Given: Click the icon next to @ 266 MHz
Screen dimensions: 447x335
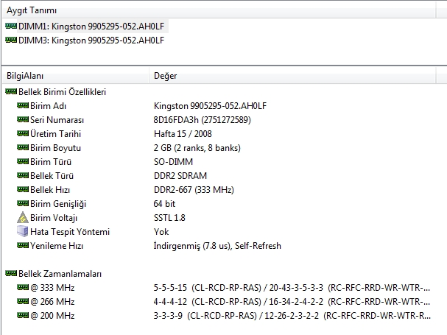Looking at the screenshot, I should [x=23, y=301].
